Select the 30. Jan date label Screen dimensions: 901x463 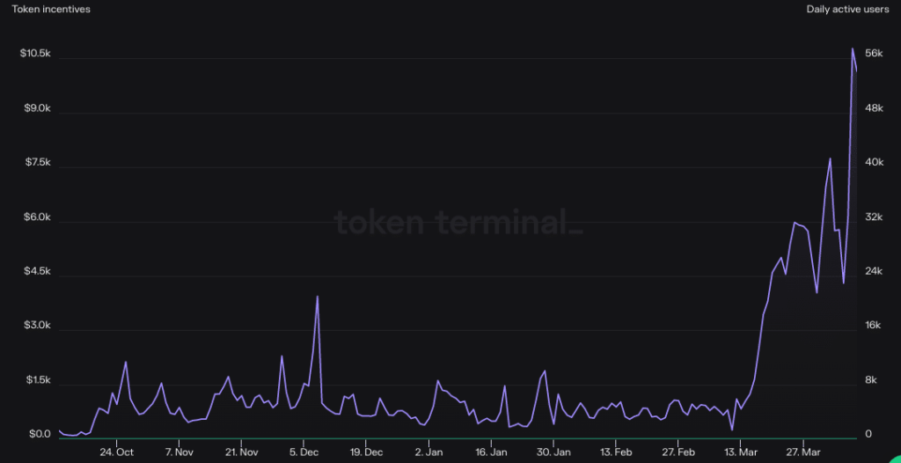553,452
